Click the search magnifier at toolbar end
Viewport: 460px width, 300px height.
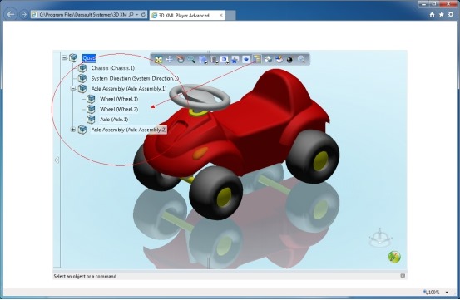pyautogui.click(x=301, y=60)
